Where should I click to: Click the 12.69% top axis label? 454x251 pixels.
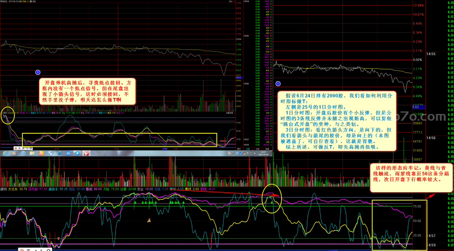pos(418,5)
